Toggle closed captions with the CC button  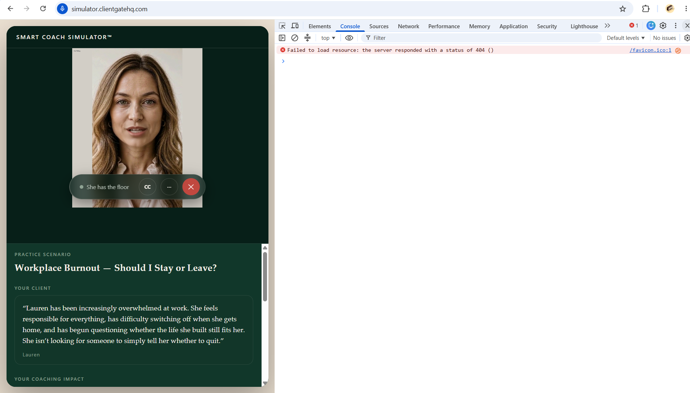pyautogui.click(x=147, y=187)
